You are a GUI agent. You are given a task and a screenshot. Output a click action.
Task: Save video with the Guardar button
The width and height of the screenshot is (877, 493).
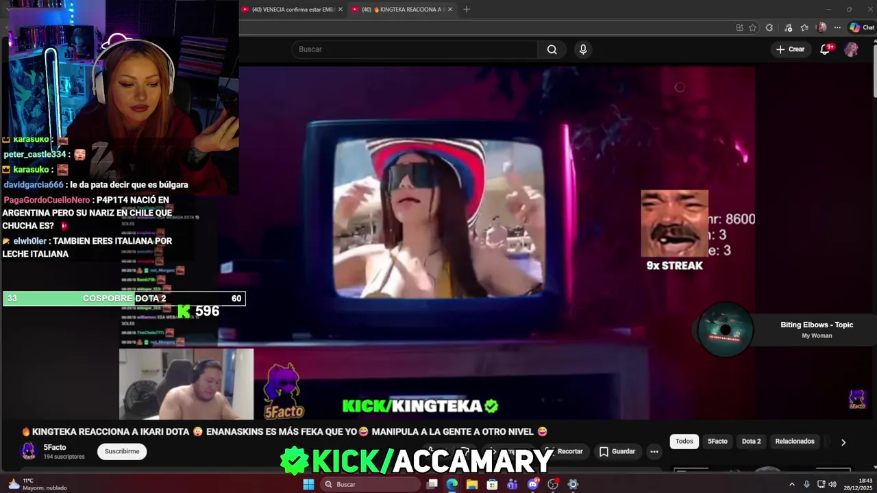coord(617,451)
